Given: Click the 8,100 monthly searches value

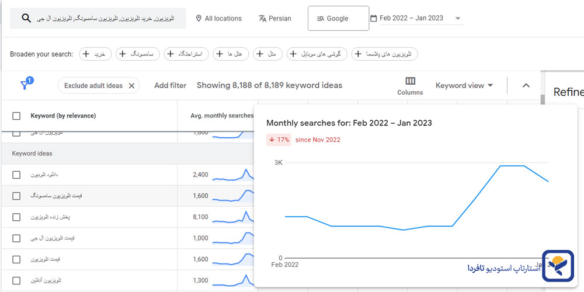Looking at the screenshot, I should click(200, 217).
